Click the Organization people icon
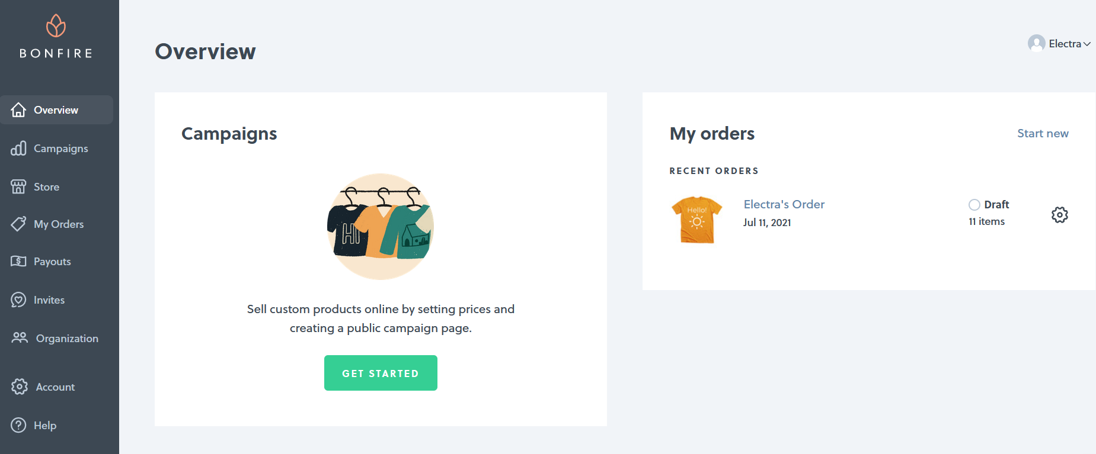Screen dimensions: 1096x454 coord(20,338)
